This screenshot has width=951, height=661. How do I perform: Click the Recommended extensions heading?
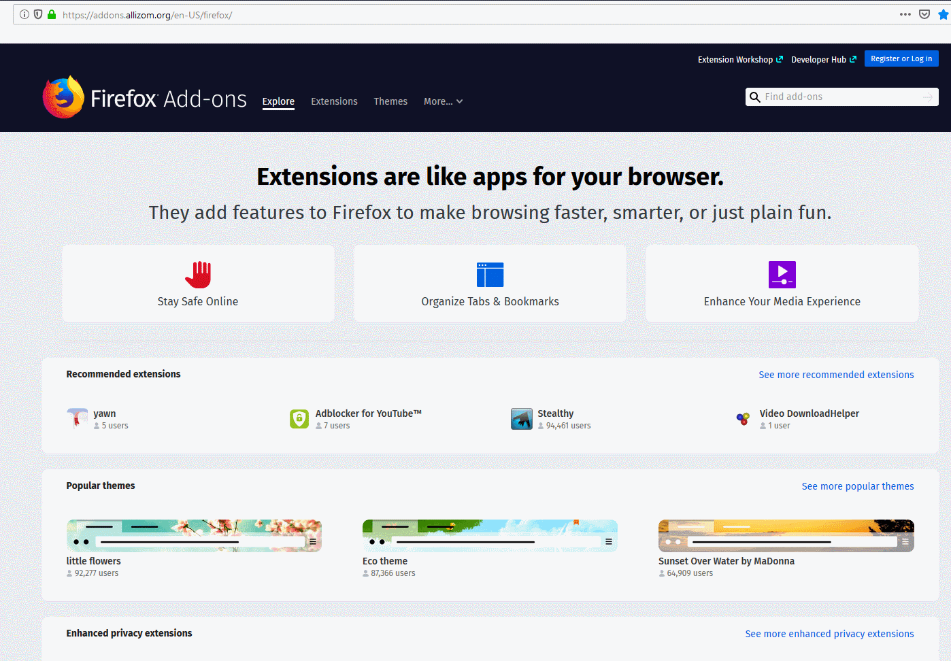(x=123, y=374)
